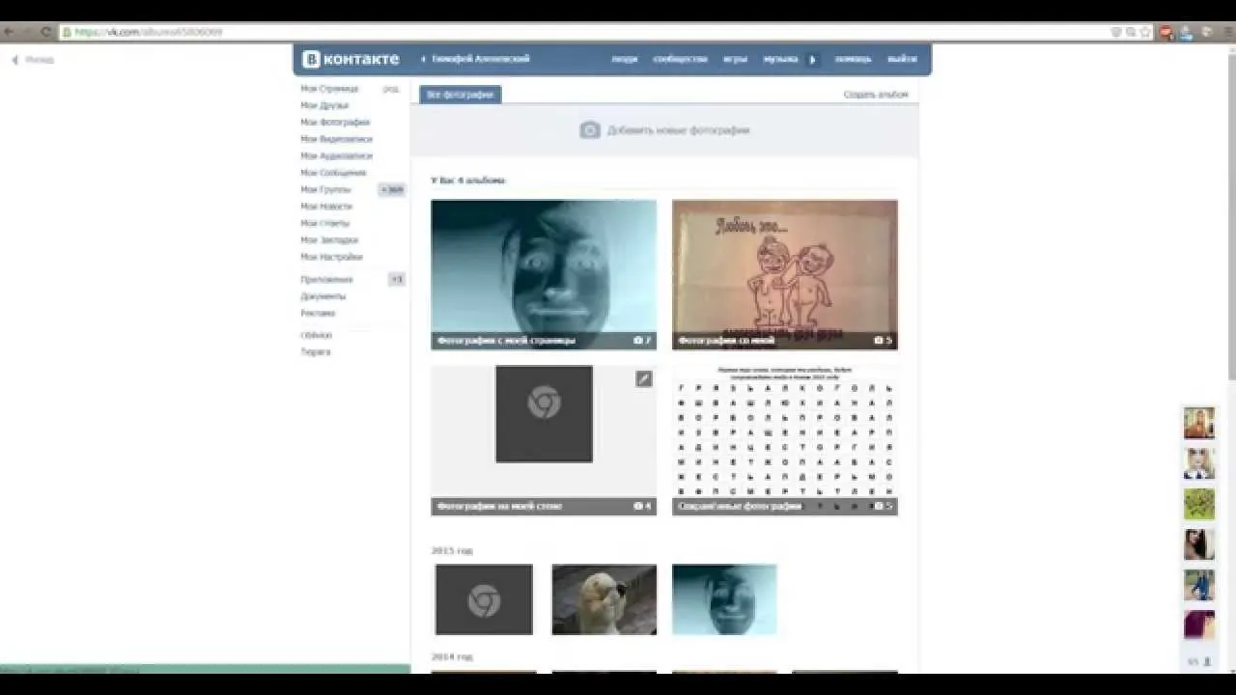1236x695 pixels.
Task: Open Мои Аудиозаписи in the sidebar
Action: [336, 155]
